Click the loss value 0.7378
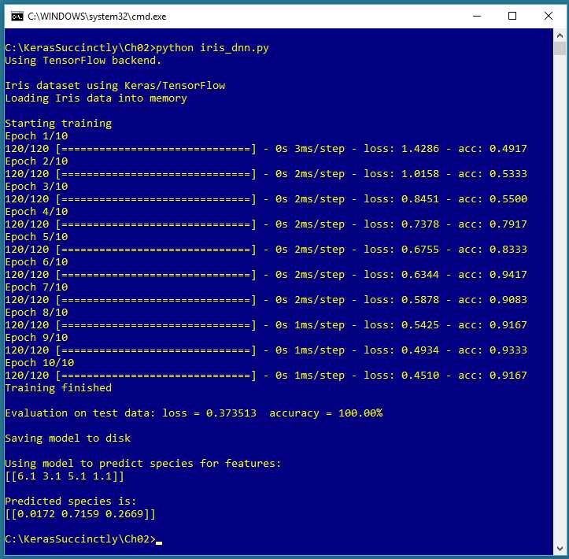Image resolution: width=569 pixels, height=559 pixels. coord(419,224)
